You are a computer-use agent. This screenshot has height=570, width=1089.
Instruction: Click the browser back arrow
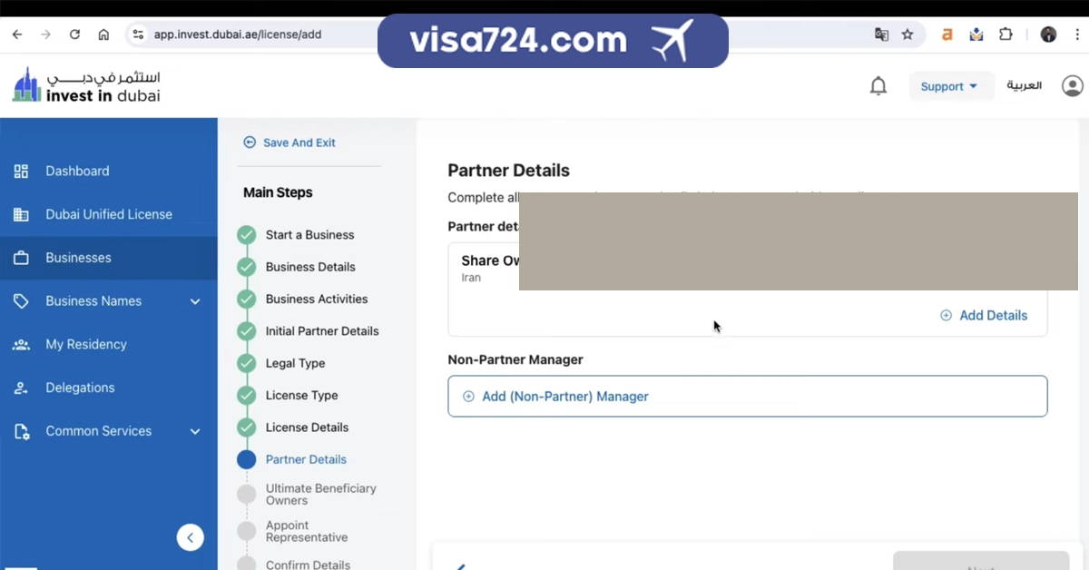17,34
